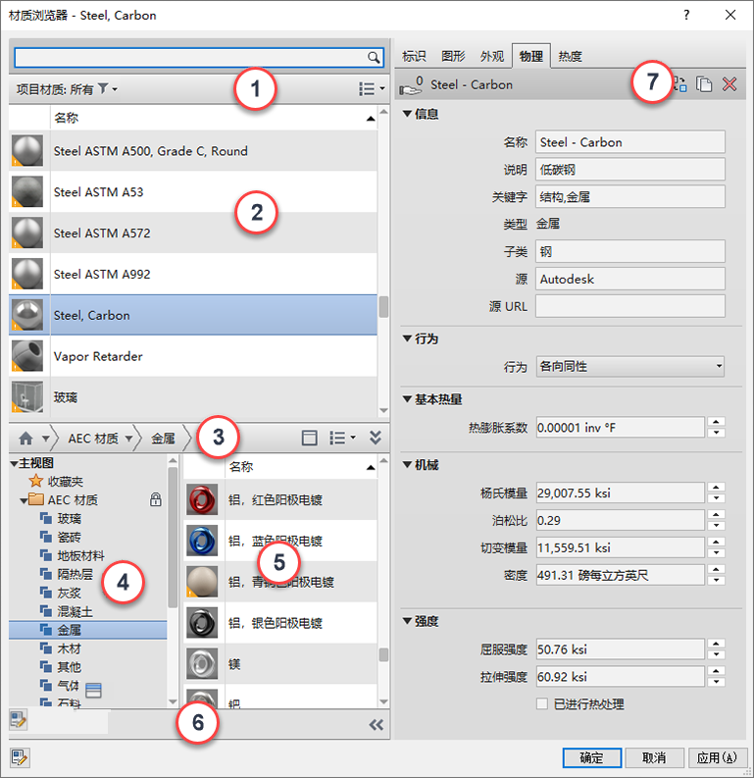754x778 pixels.
Task: Click the 确定 button
Action: tap(592, 757)
